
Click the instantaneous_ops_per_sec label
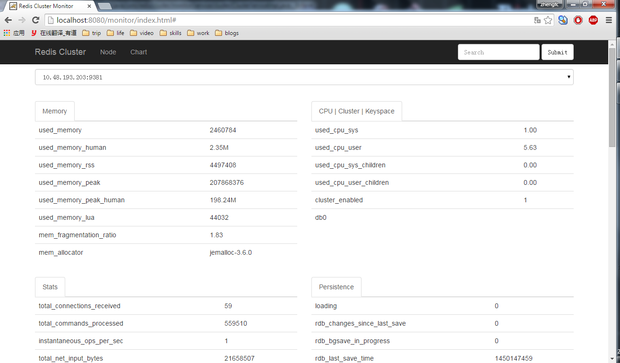pos(81,341)
